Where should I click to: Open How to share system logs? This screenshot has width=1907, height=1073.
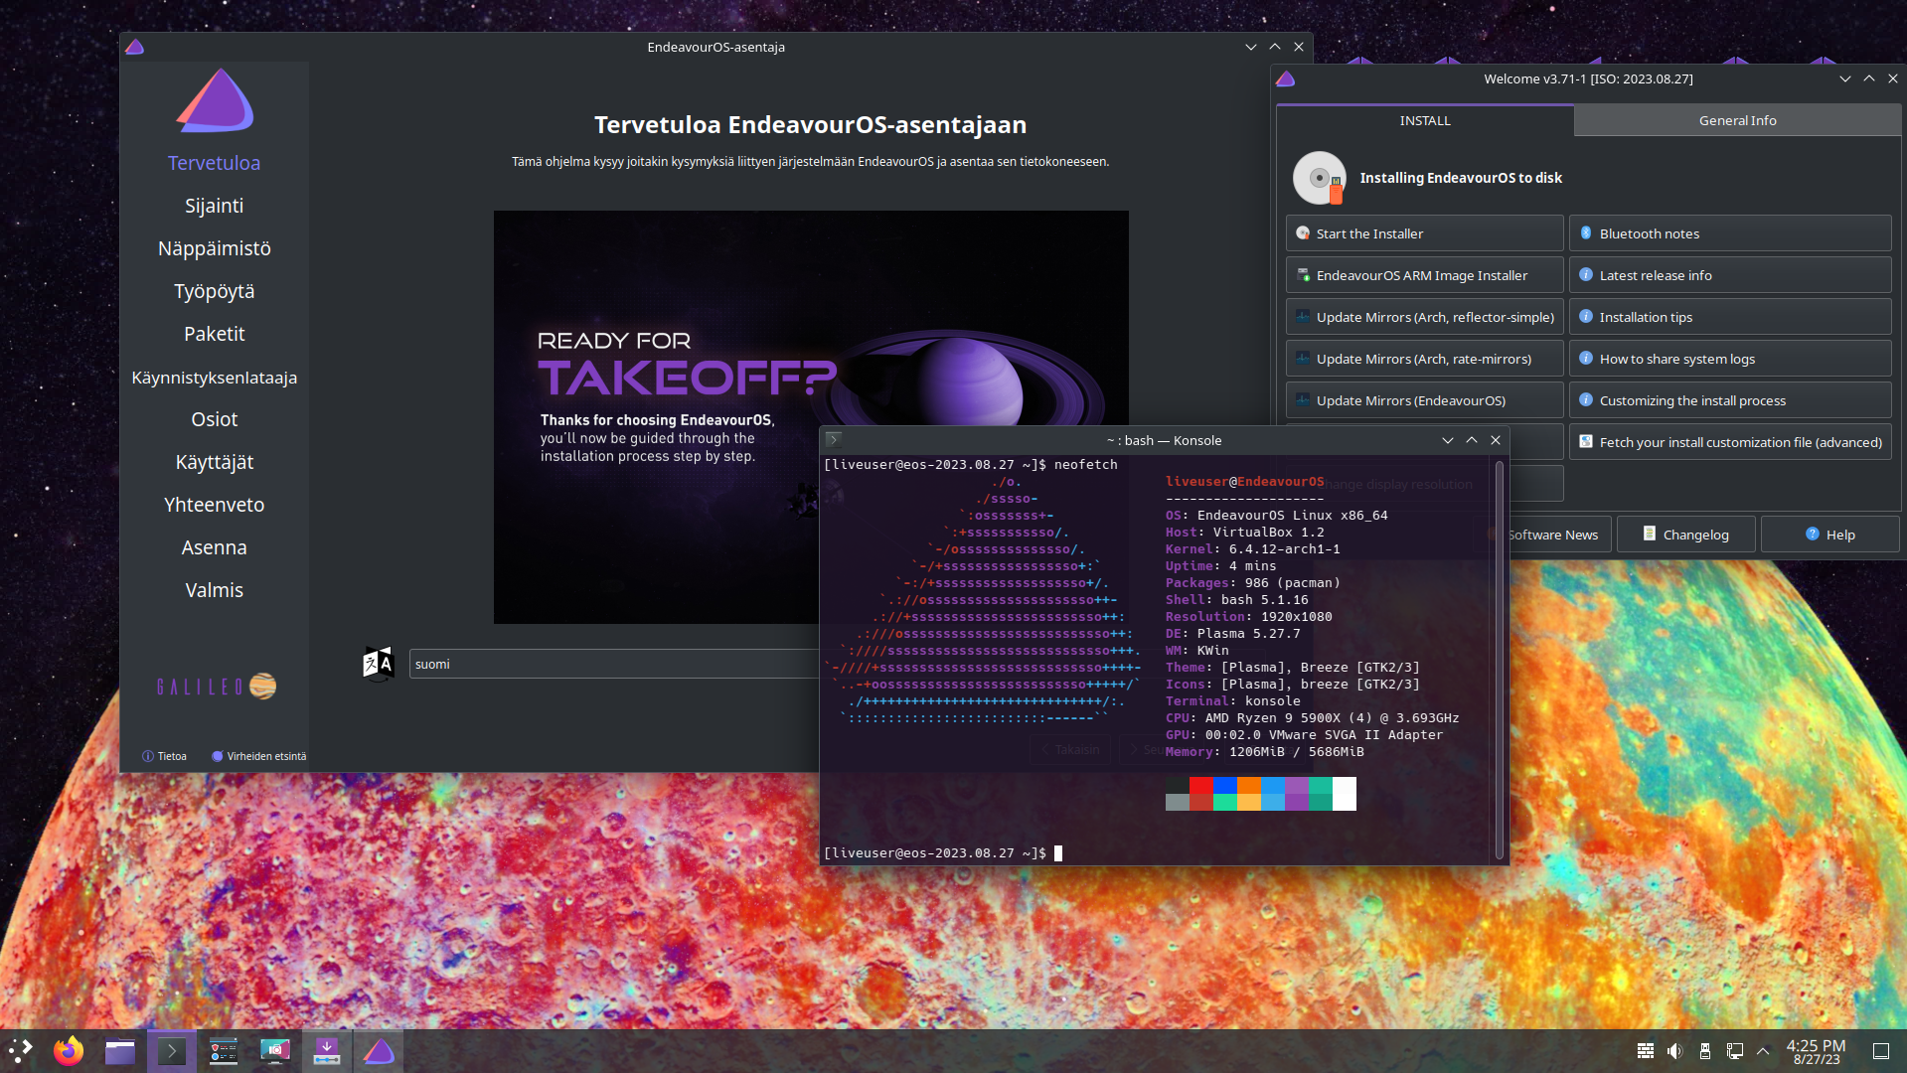coord(1729,359)
